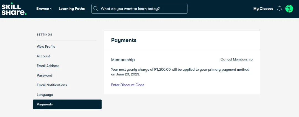
Task: Open the Browse dropdown menu
Action: coord(44,9)
